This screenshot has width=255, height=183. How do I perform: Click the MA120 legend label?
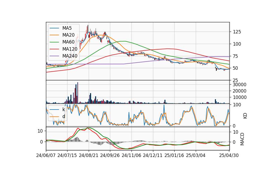tap(70, 49)
